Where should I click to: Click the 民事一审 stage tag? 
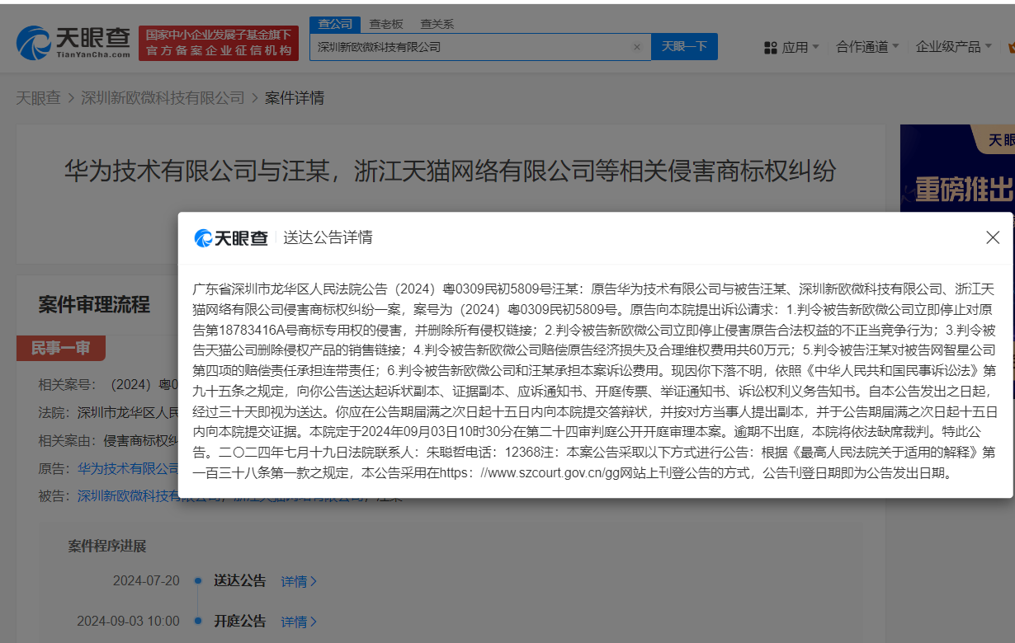pos(60,349)
